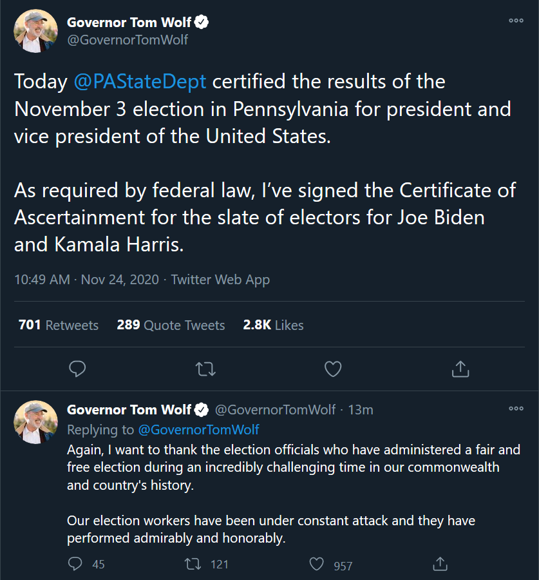Open the tweet timestamp 10:49 AM Nov 24, 2020
539x580 pixels.
(x=86, y=280)
